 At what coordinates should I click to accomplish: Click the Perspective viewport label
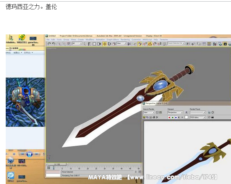[51, 48]
